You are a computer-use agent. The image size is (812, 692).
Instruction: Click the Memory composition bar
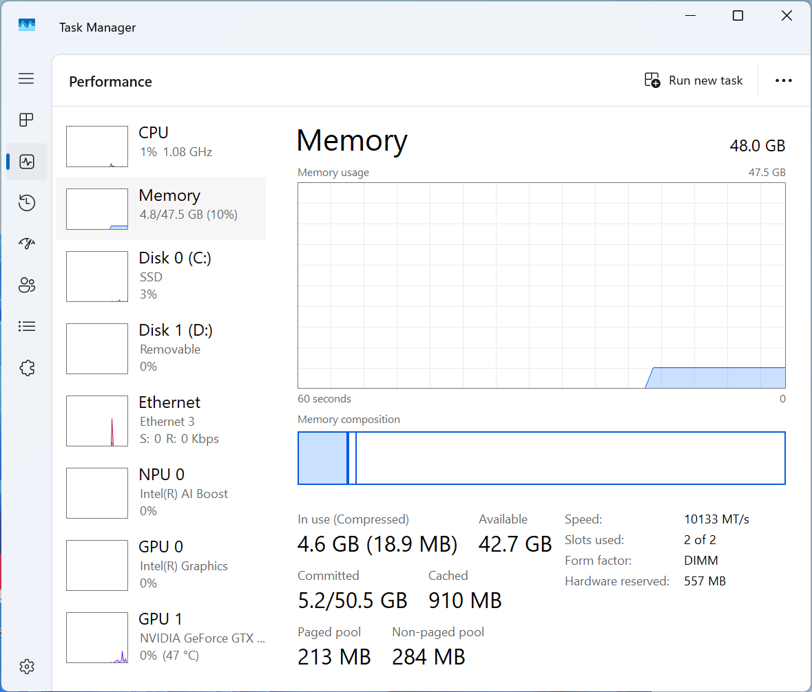tap(541, 458)
